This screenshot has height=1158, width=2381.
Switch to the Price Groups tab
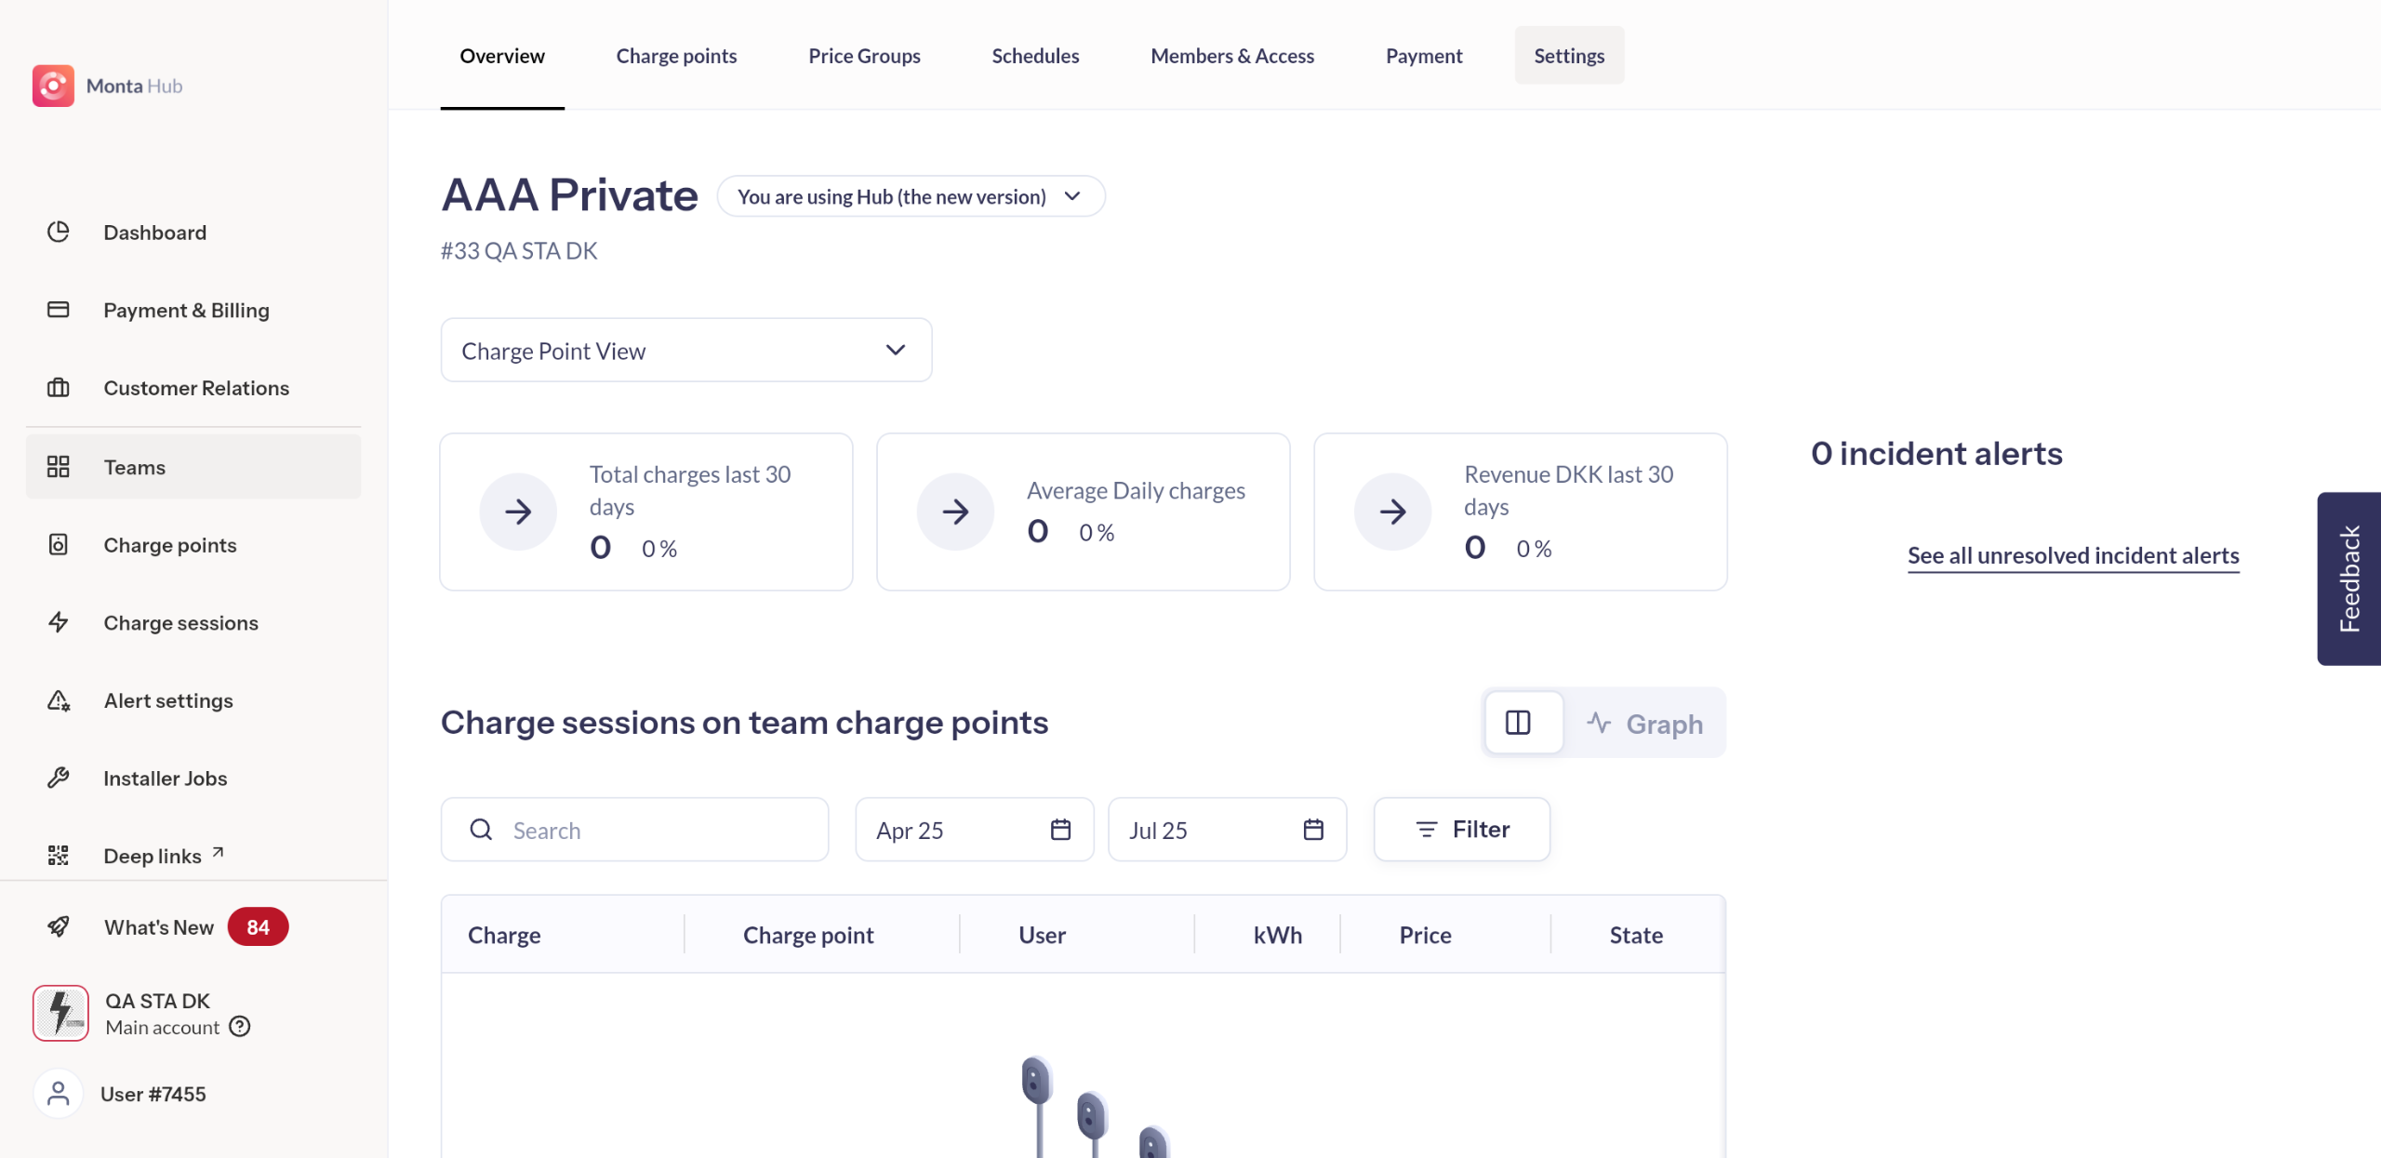pyautogui.click(x=863, y=56)
